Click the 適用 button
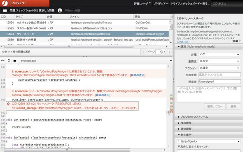Image resolution: width=243 pixels, height=152 pixels. pos(233,107)
